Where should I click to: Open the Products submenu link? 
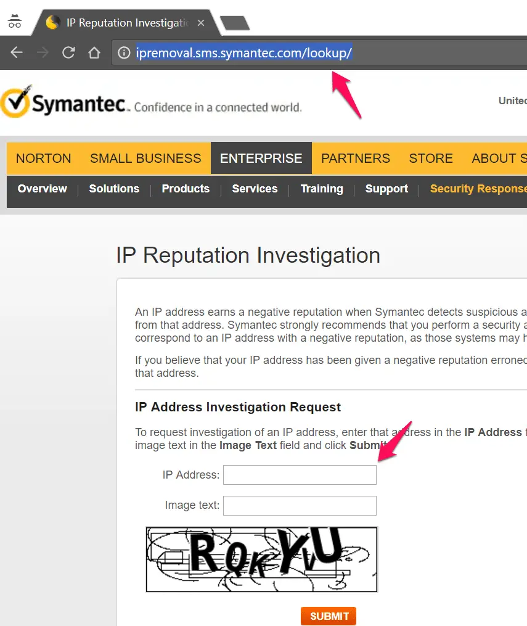(x=186, y=189)
